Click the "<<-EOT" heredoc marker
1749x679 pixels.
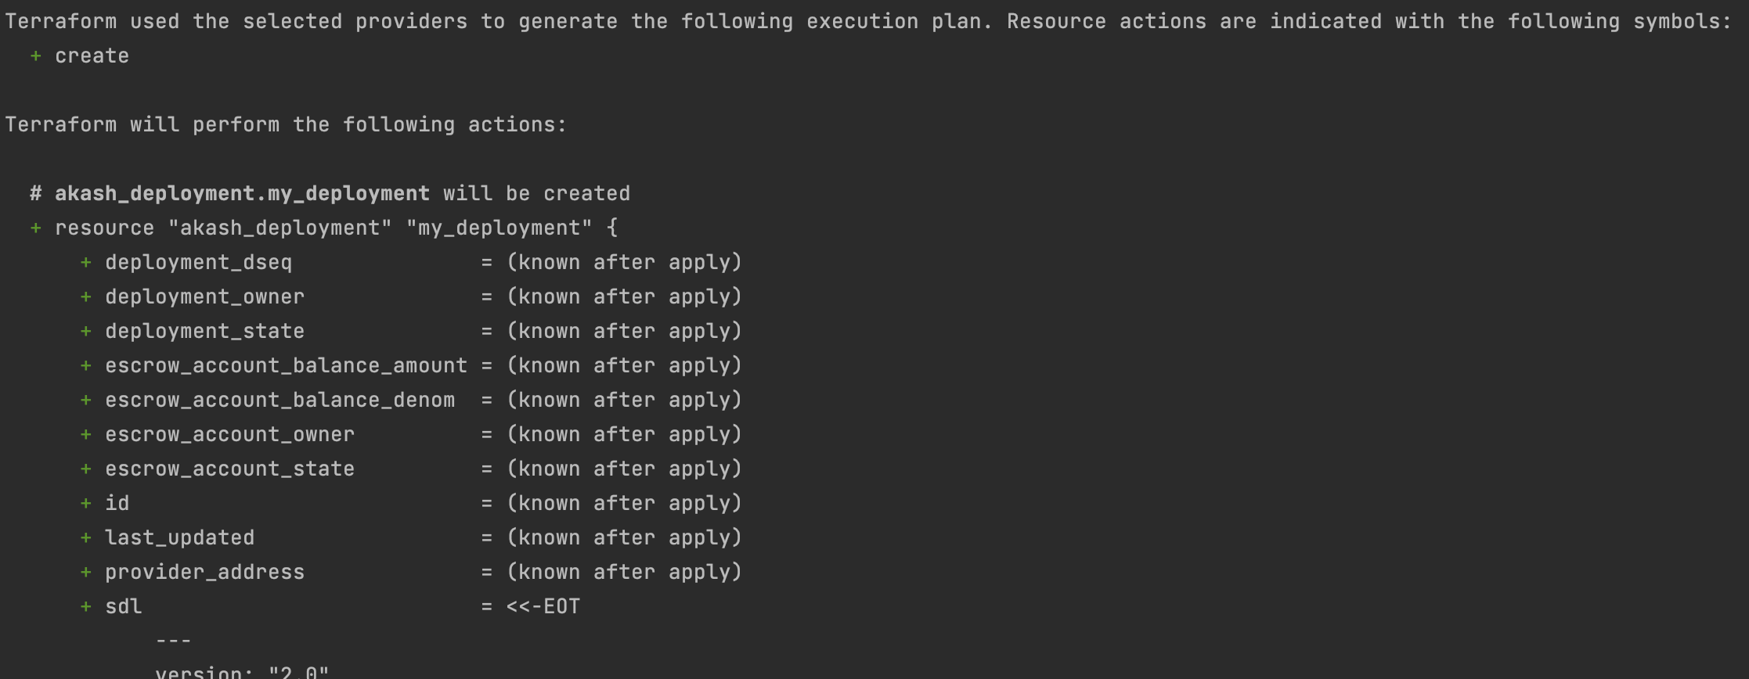[x=543, y=607]
